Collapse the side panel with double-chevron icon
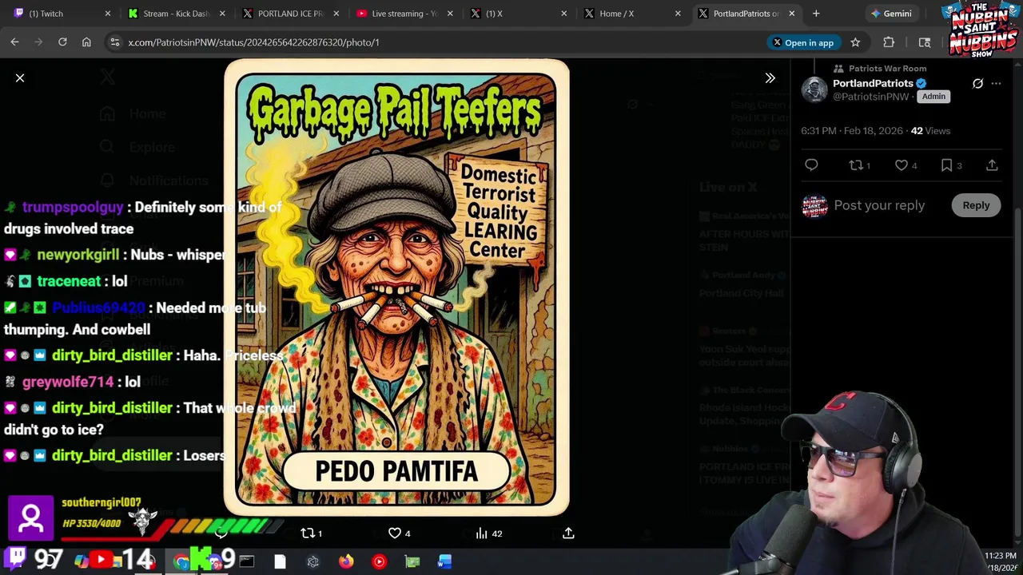Screen dimensions: 1023x575 pyautogui.click(x=770, y=78)
